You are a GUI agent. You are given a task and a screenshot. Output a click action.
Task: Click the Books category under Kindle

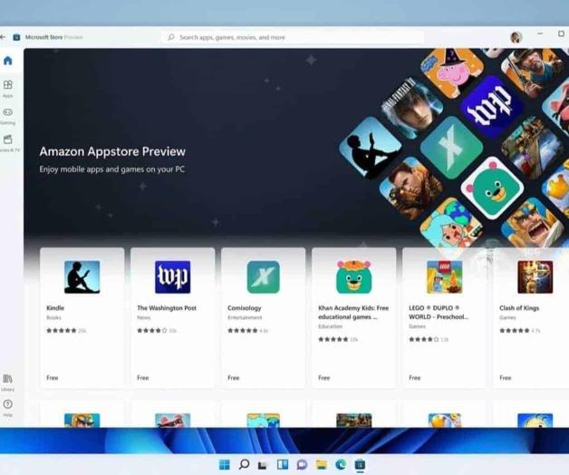(53, 318)
